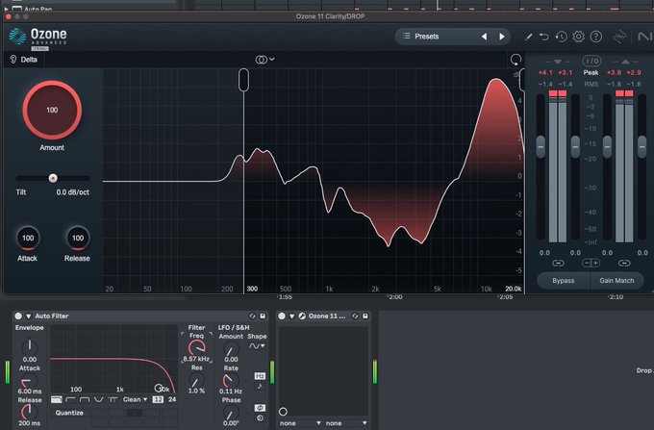Click the Filter Freq knob at 8.57 kHz
Viewport: 654px width, 430px height.
196,347
